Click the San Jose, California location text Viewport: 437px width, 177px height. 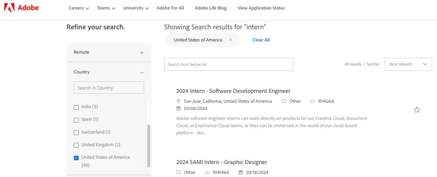228,101
